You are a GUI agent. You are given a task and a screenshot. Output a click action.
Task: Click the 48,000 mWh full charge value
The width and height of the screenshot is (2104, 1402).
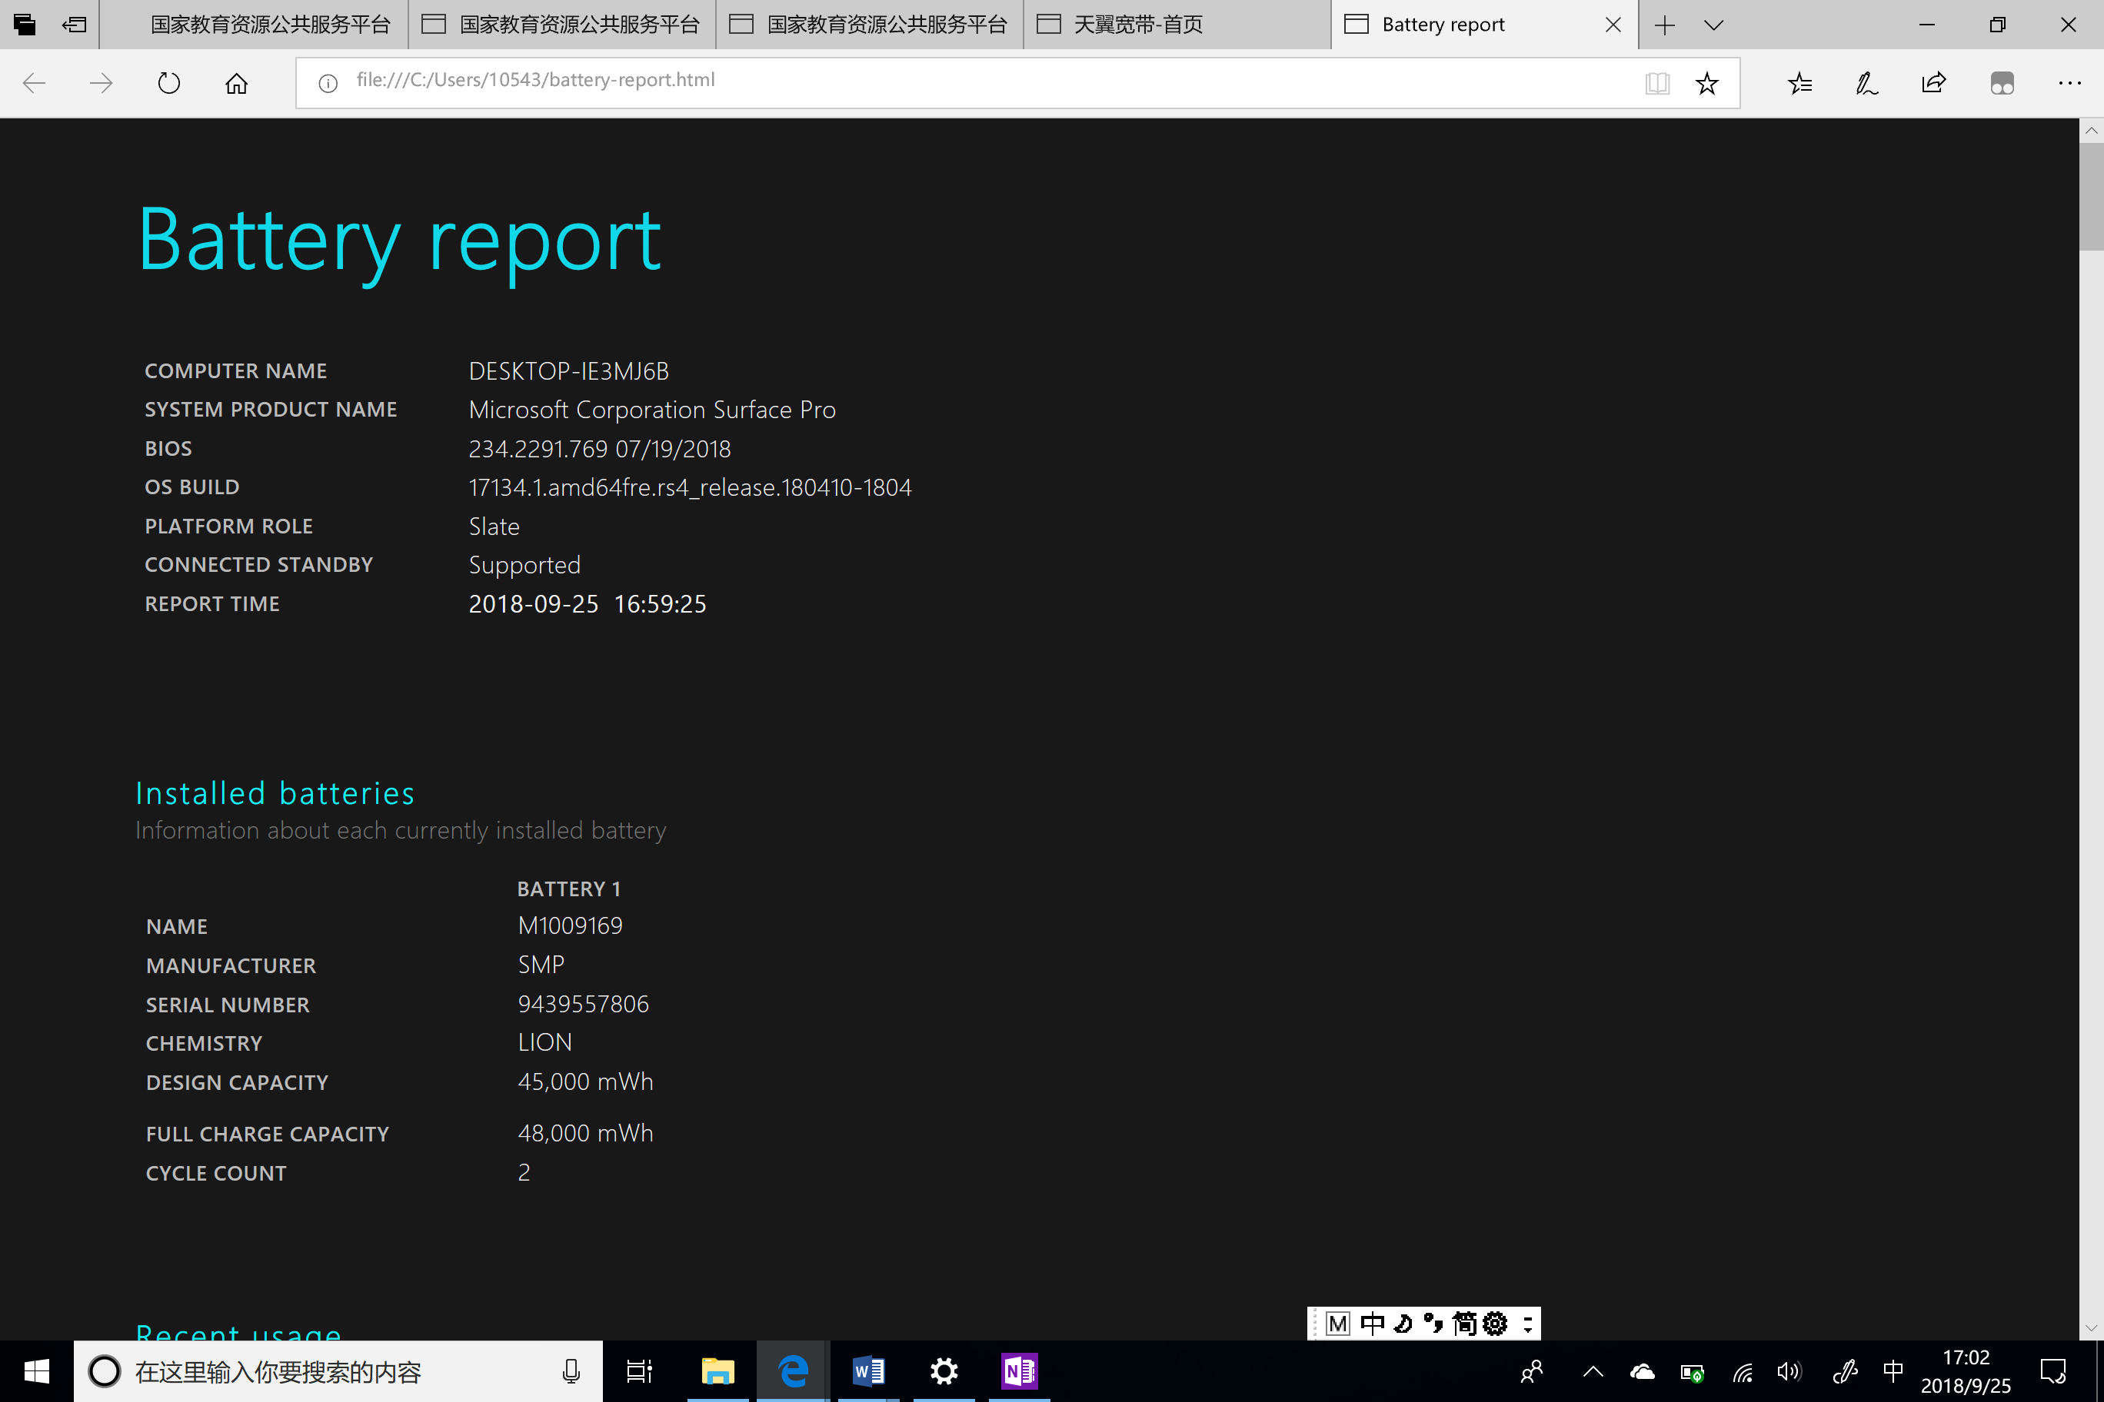pyautogui.click(x=586, y=1133)
